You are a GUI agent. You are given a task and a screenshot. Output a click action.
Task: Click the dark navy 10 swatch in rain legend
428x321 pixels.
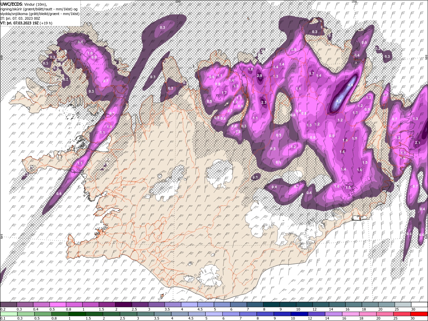pyautogui.click(x=299, y=314)
